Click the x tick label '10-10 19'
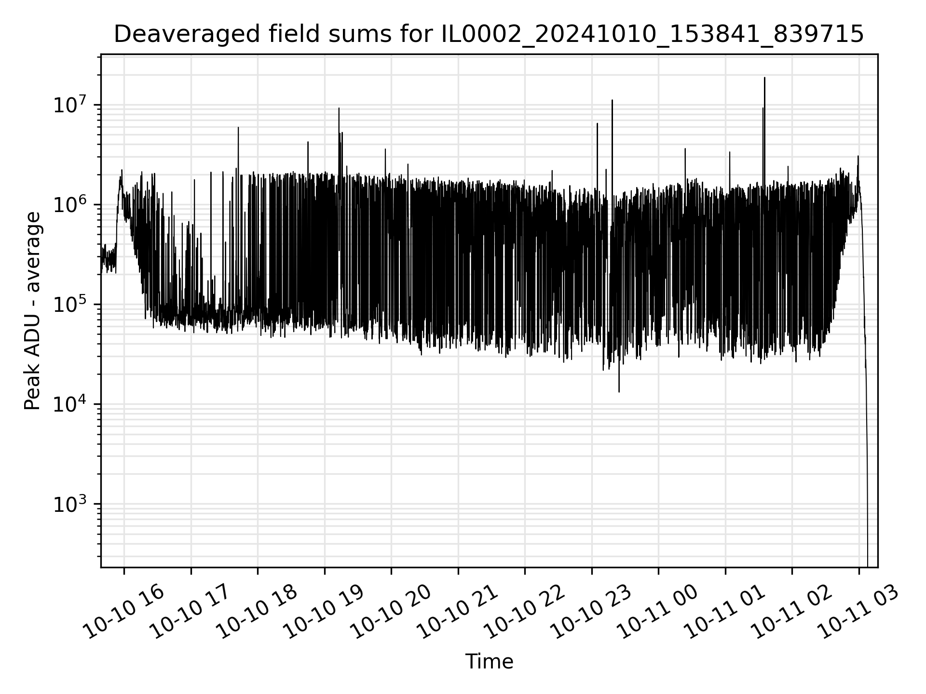 point(325,612)
